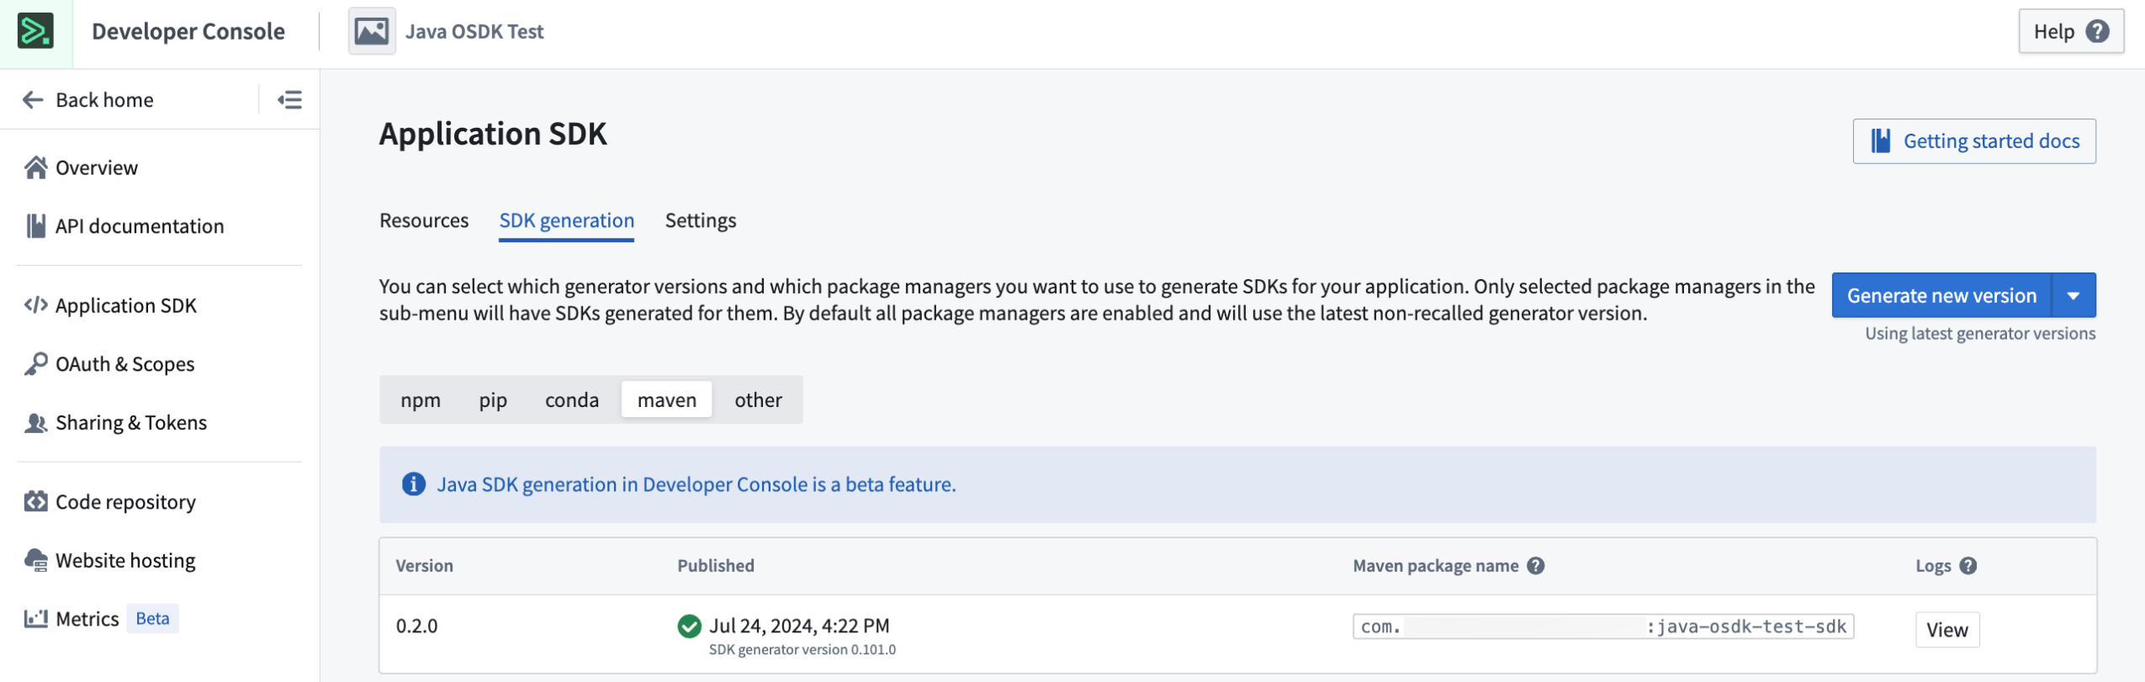Click the Getting started docs book icon
The image size is (2145, 682).
click(x=1880, y=140)
